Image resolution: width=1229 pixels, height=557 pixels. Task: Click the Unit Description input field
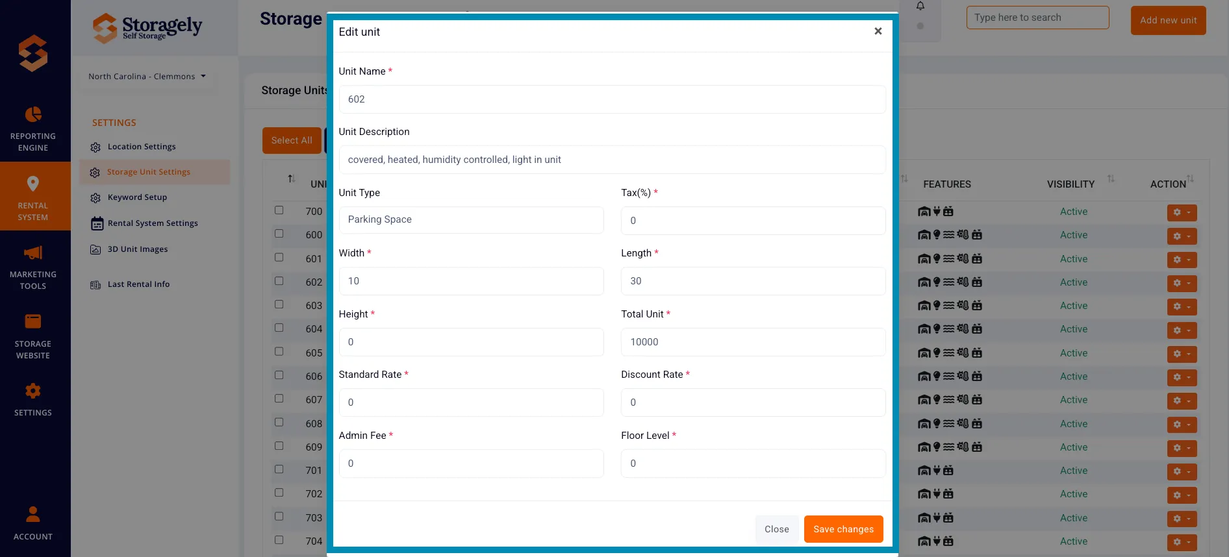pyautogui.click(x=612, y=160)
